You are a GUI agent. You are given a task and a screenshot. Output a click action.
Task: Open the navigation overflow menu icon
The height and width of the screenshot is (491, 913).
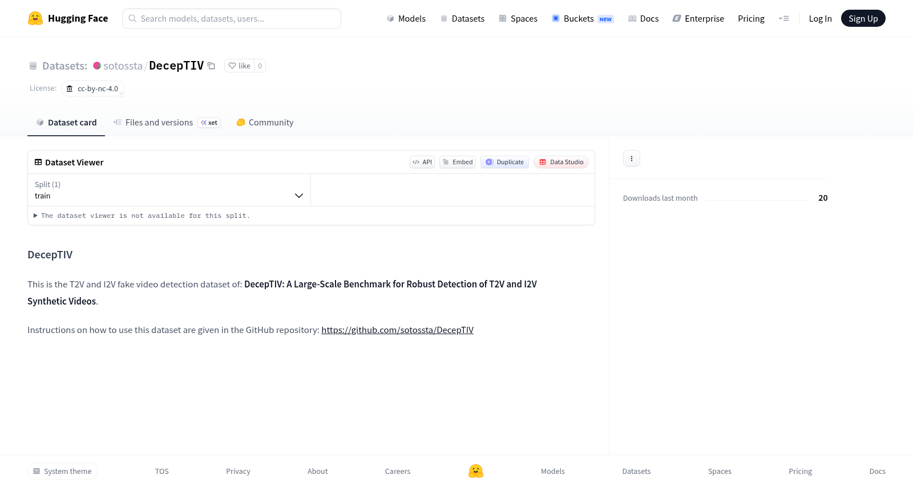pyautogui.click(x=783, y=18)
